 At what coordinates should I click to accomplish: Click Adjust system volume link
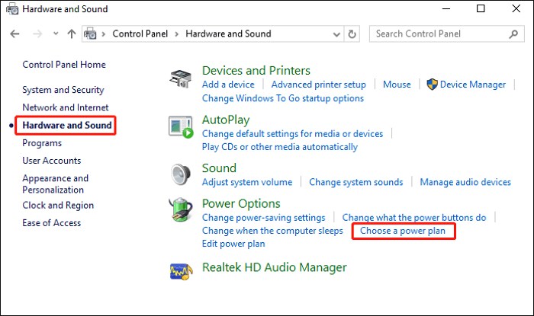pos(247,182)
